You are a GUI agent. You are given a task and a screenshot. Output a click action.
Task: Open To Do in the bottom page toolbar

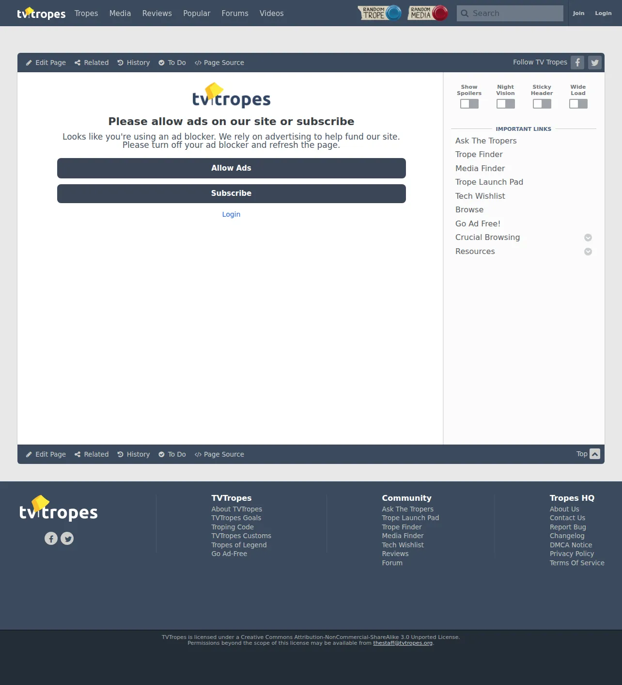tap(172, 454)
